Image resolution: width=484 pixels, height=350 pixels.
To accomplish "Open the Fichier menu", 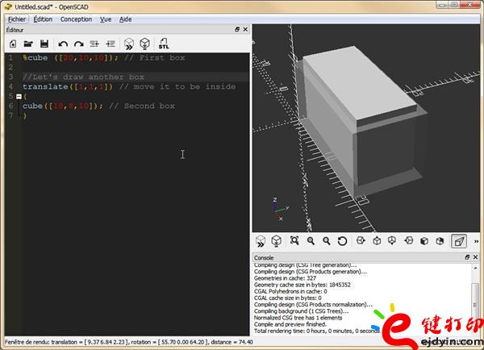I will (17, 19).
